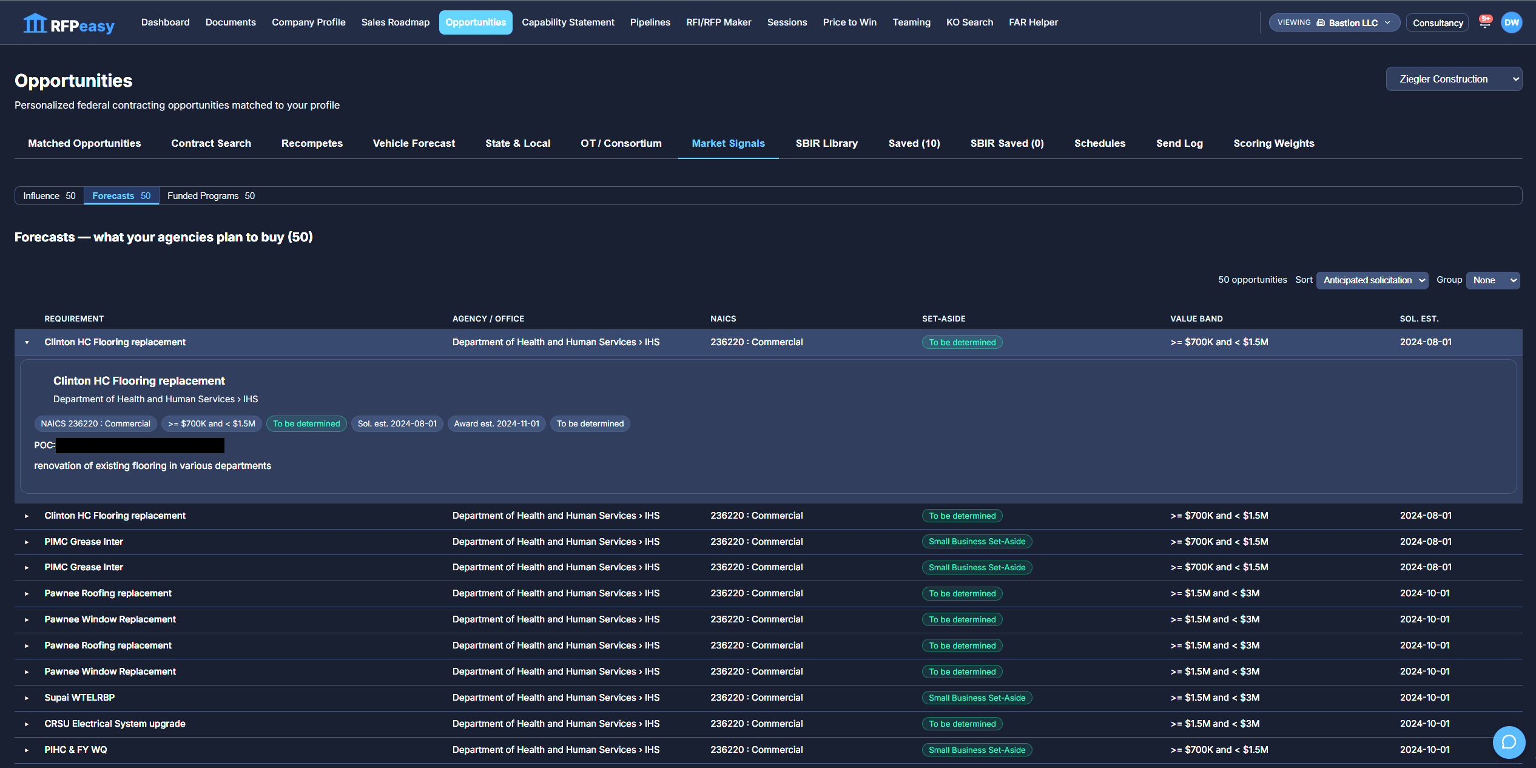The width and height of the screenshot is (1536, 768).
Task: Click the Consultancy button
Action: [1437, 22]
